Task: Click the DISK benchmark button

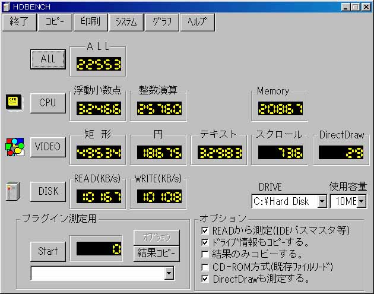Action: click(47, 191)
